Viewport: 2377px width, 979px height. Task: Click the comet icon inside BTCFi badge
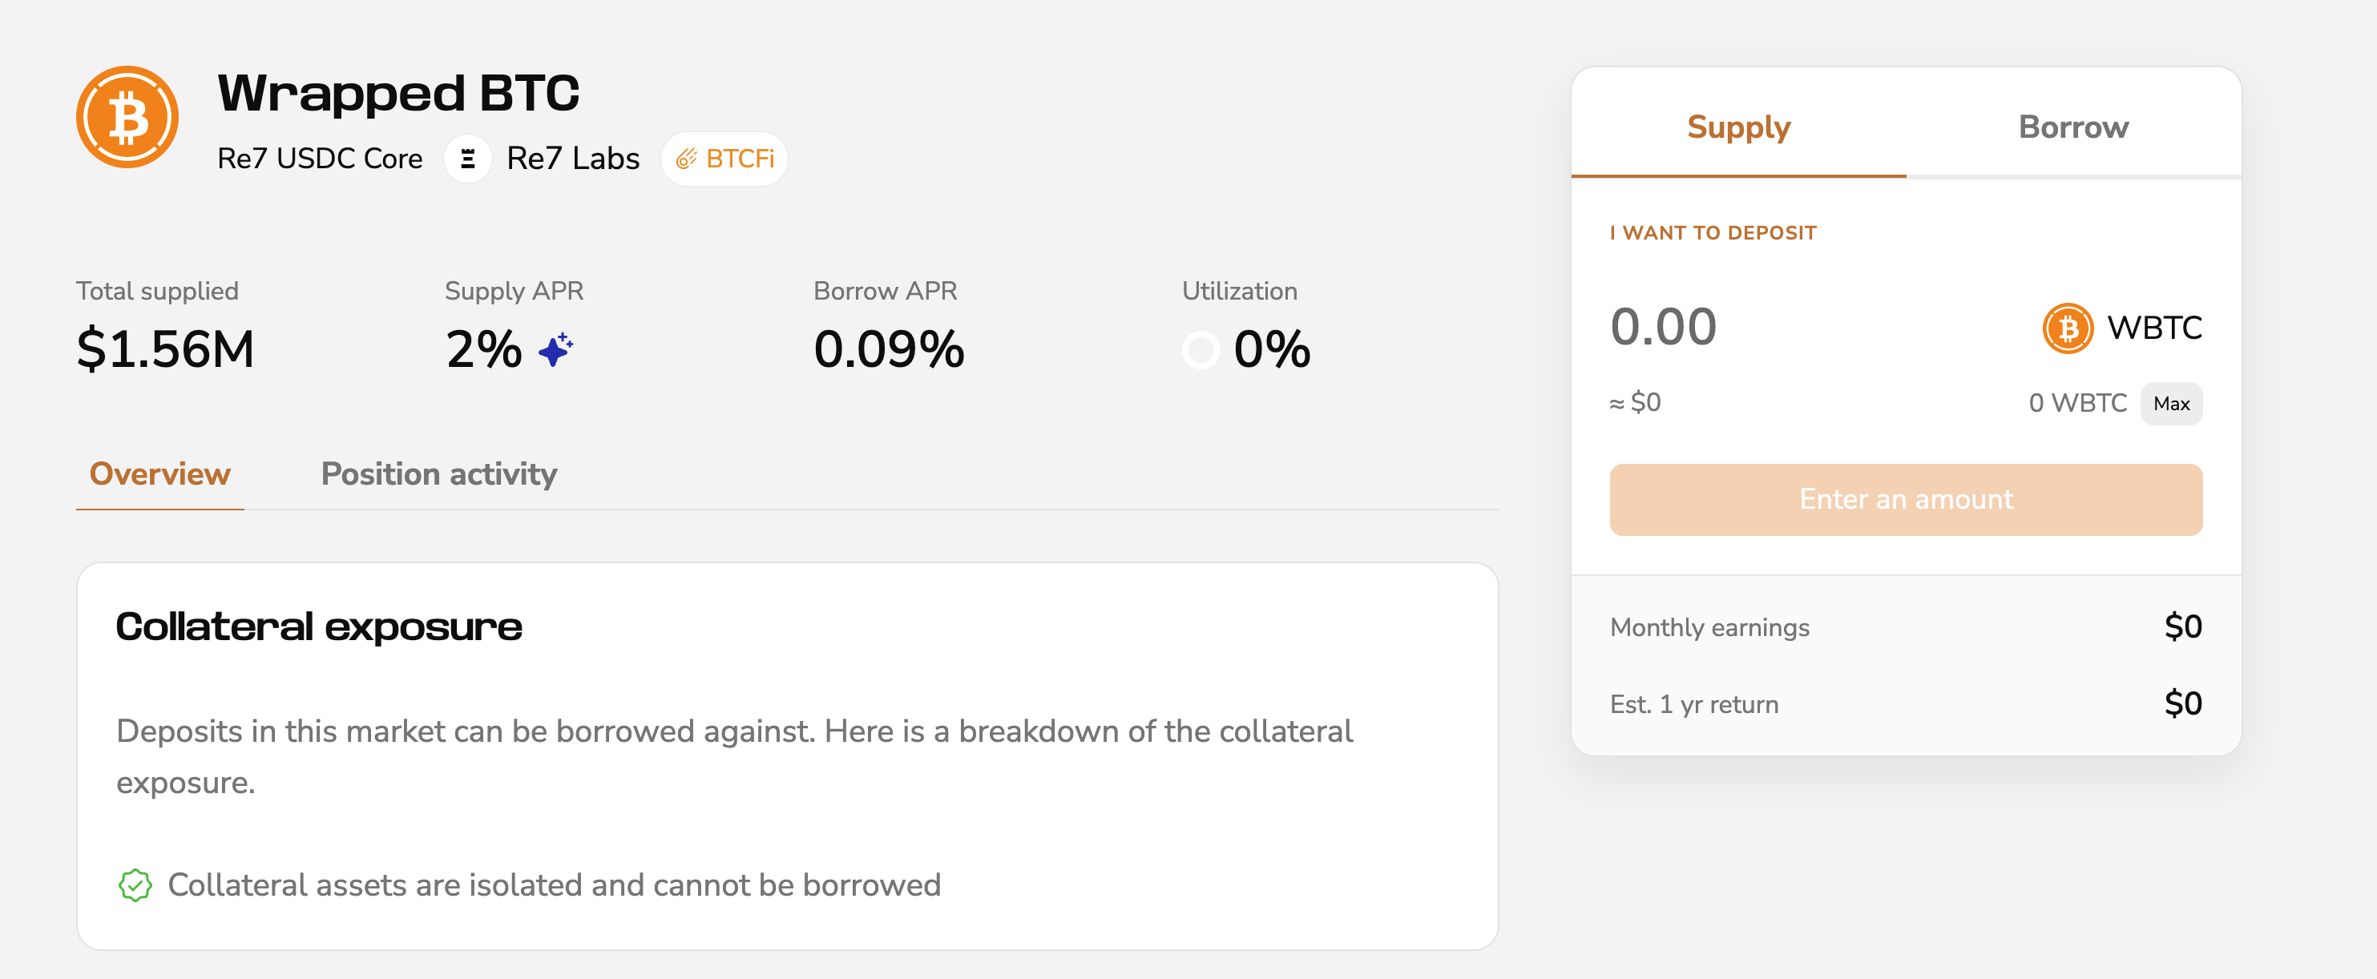pos(685,158)
